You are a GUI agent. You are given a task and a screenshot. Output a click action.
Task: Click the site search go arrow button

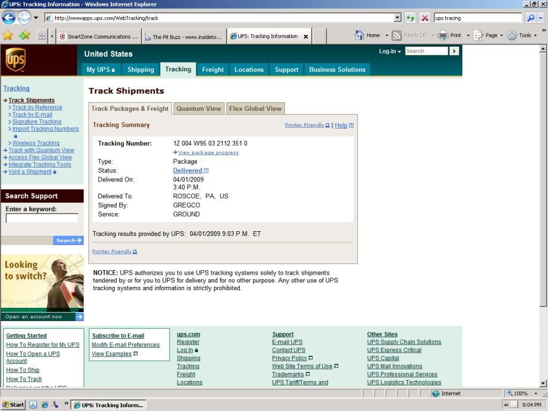[x=454, y=51]
